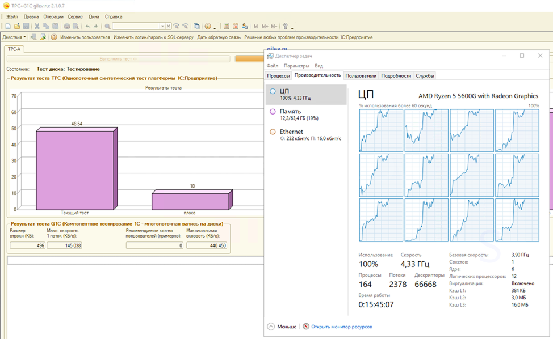Collapse Task Manager with the Меньше chevron
The height and width of the screenshot is (339, 553).
[x=271, y=327]
